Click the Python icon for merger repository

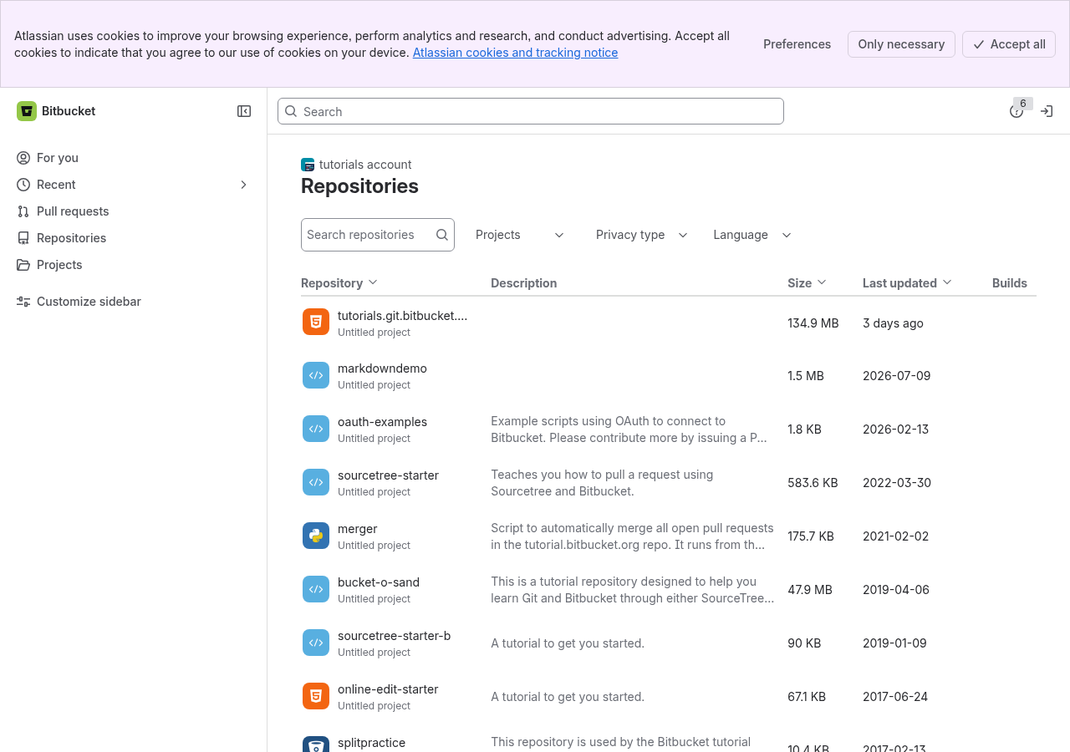(x=316, y=536)
